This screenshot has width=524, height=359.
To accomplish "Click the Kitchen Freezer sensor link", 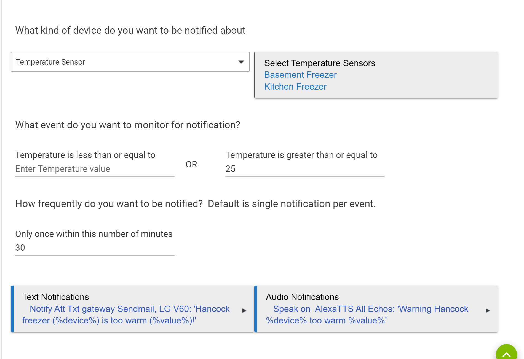I will point(295,87).
